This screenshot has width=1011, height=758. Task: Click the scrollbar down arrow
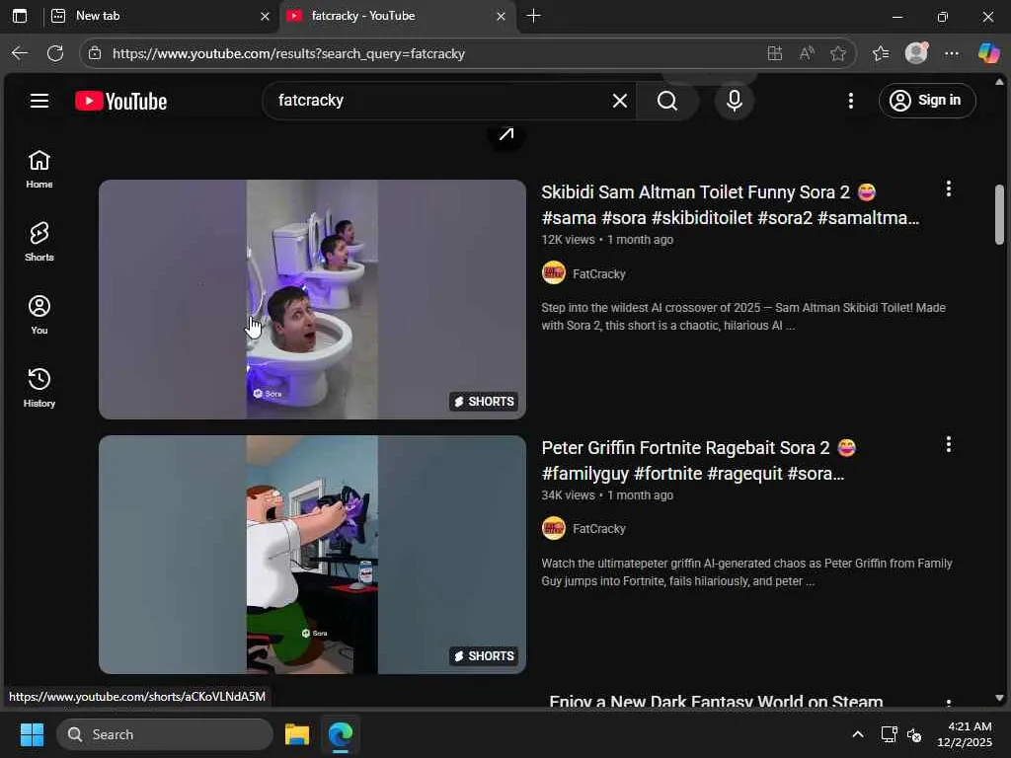[x=999, y=698]
